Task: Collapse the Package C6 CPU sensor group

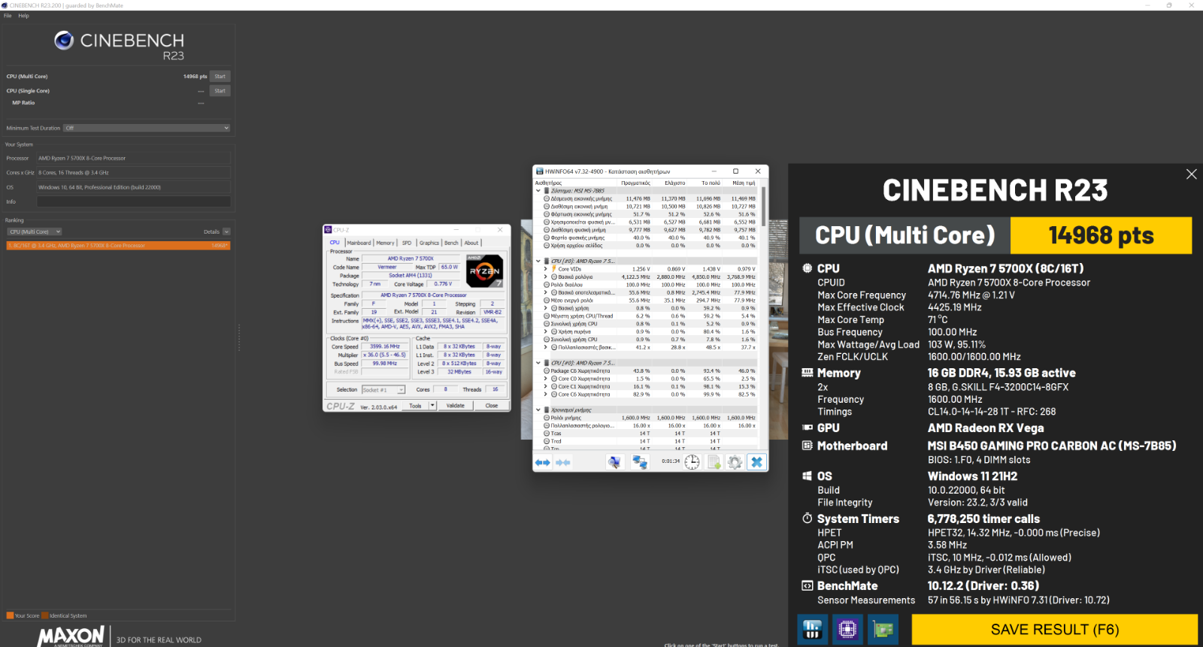Action: (x=538, y=363)
